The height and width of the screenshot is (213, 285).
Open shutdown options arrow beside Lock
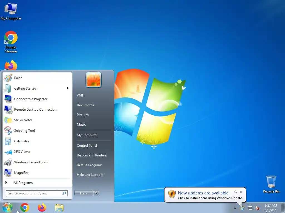coord(96,193)
